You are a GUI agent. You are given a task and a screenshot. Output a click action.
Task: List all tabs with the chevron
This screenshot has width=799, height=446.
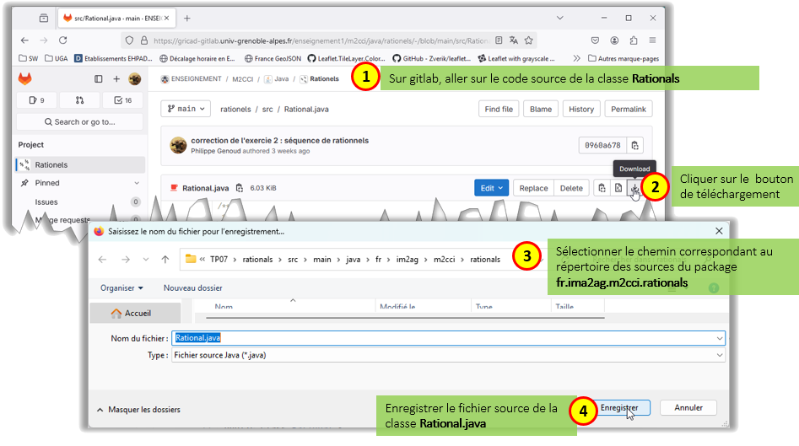coord(560,19)
